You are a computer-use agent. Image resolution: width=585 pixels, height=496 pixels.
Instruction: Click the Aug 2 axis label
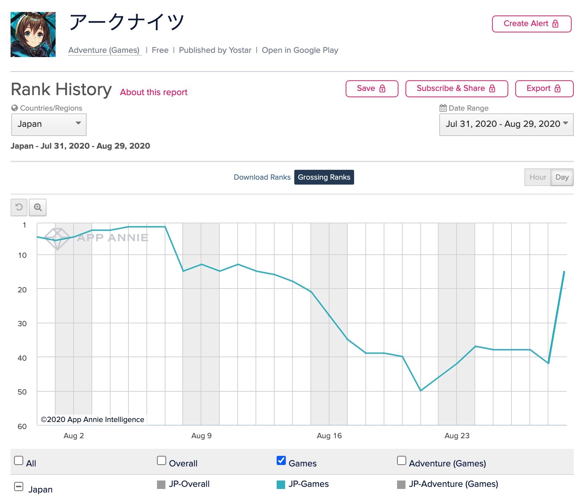[x=74, y=436]
